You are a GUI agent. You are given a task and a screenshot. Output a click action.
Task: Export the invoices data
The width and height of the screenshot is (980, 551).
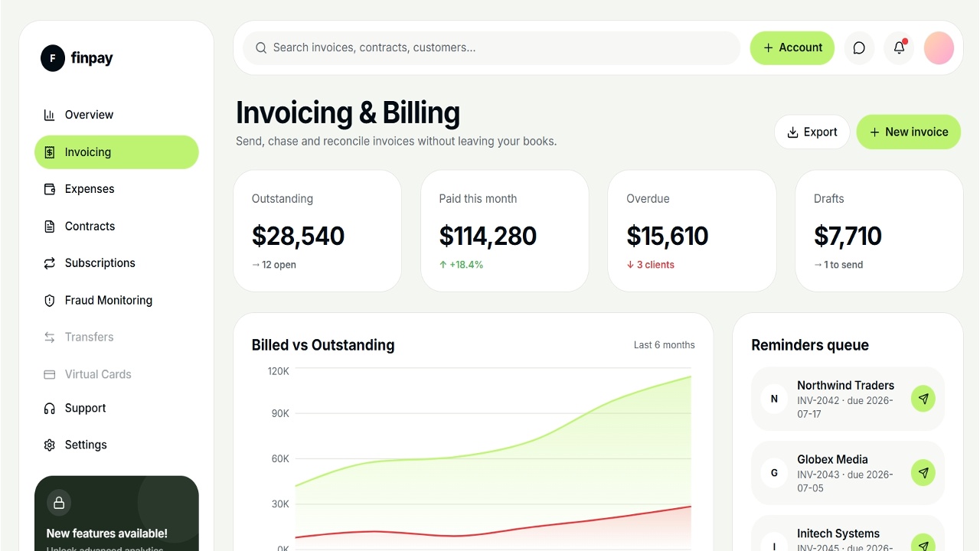point(812,132)
